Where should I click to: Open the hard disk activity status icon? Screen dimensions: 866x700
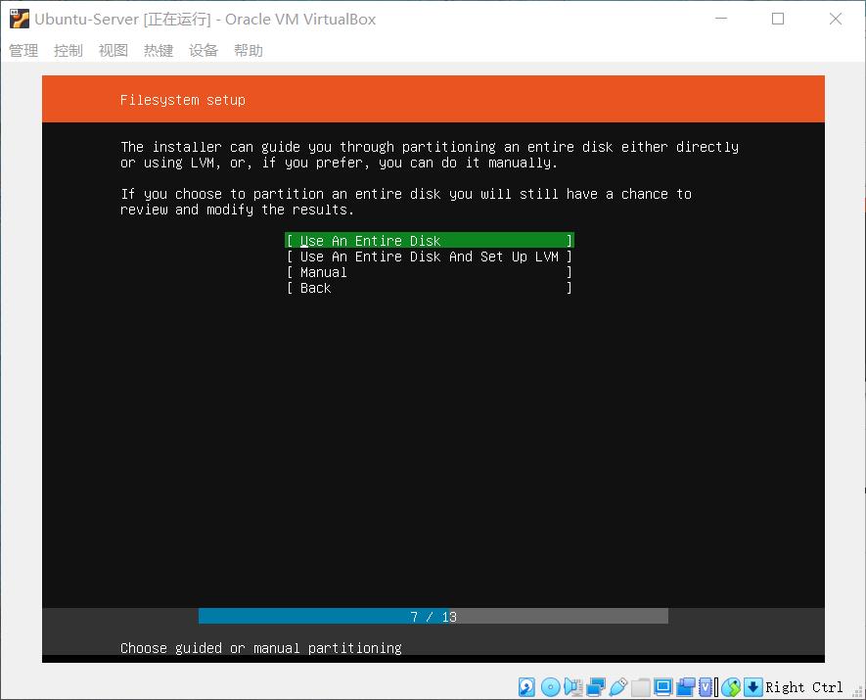coord(526,687)
